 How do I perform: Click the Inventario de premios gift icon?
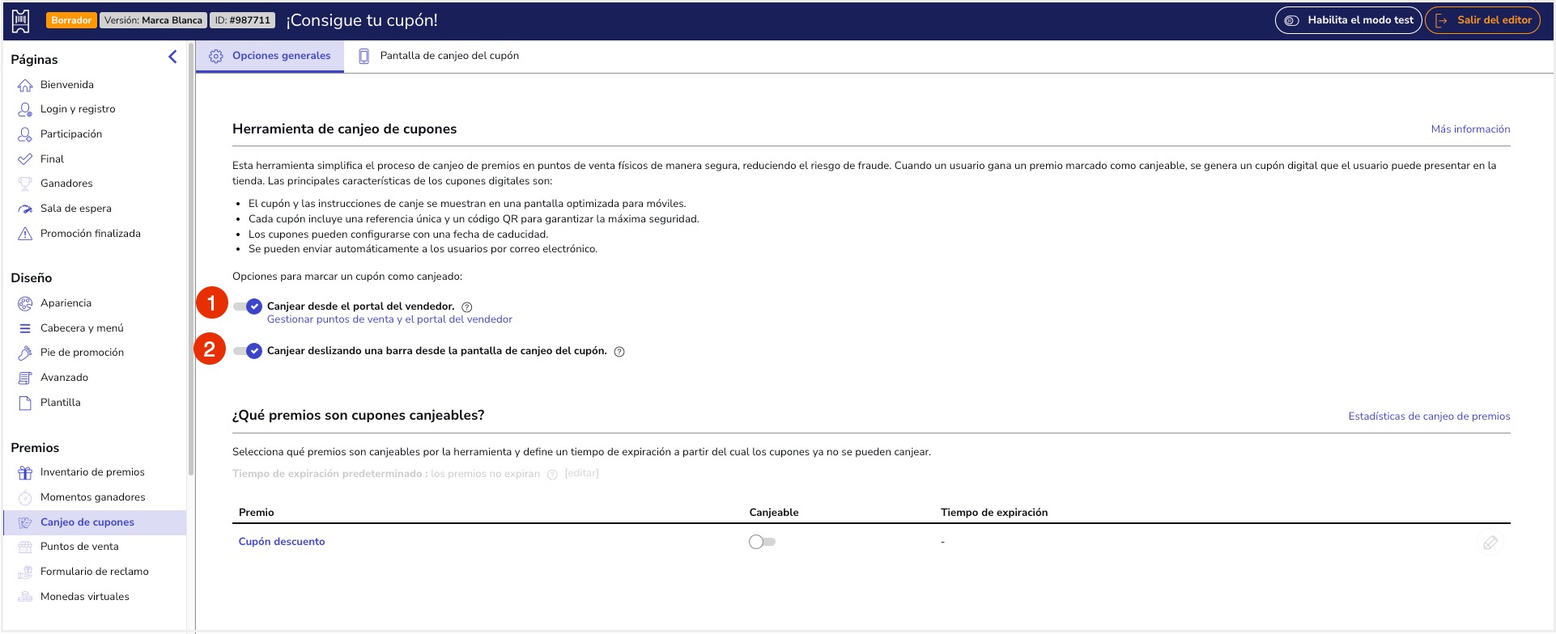(25, 472)
